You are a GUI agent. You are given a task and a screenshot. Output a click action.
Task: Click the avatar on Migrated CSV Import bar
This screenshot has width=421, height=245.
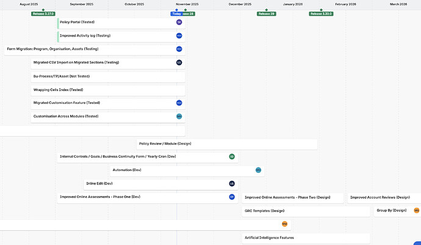(179, 62)
